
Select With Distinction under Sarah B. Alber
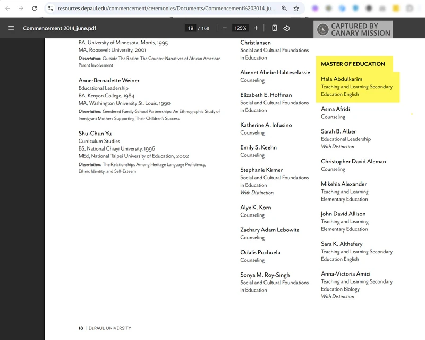tap(338, 147)
